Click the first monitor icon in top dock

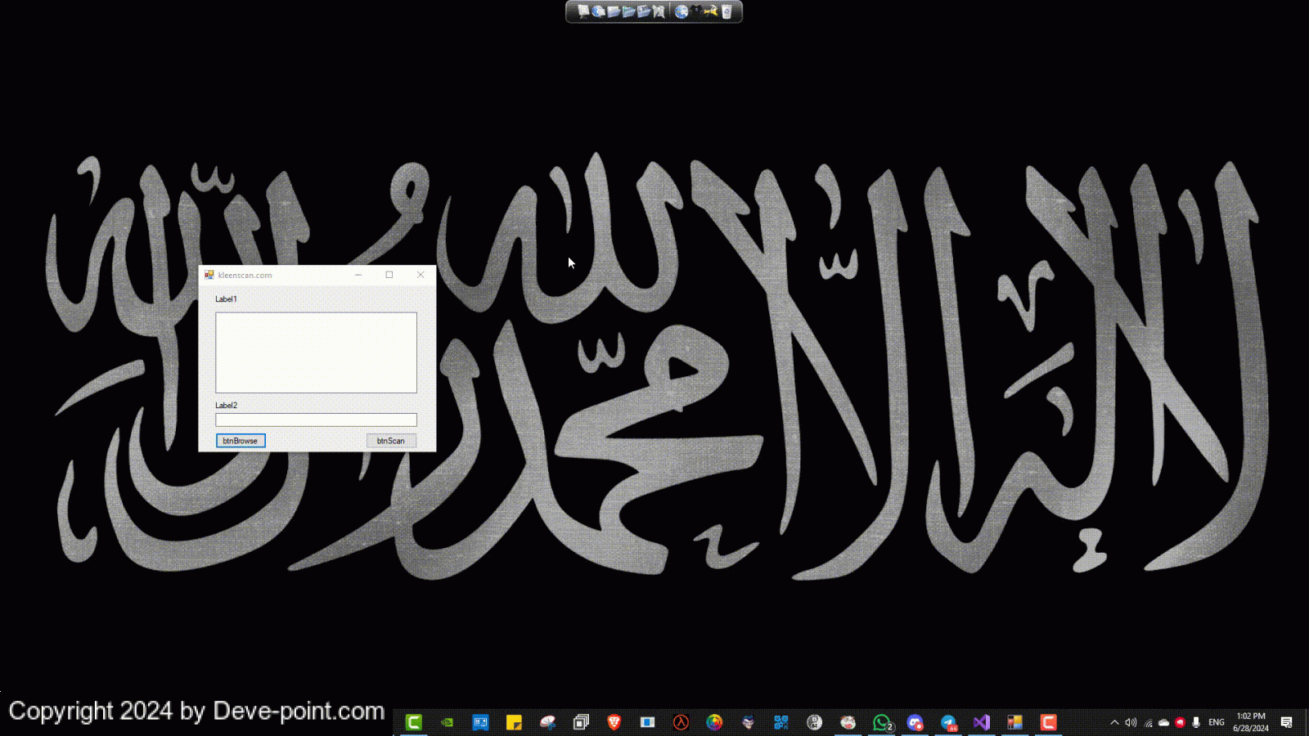[583, 11]
